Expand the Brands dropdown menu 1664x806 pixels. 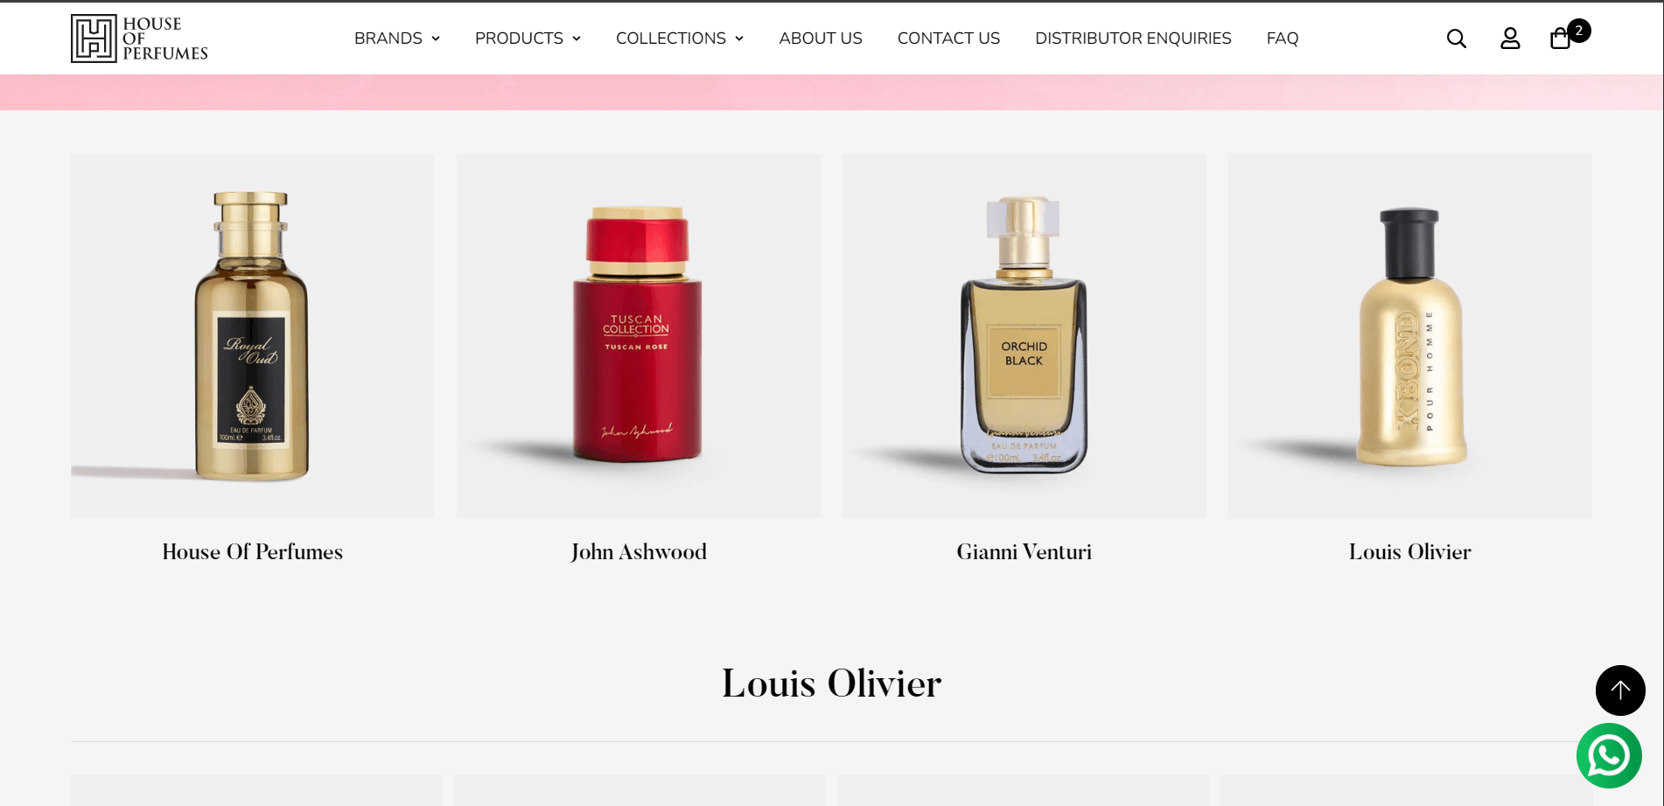click(397, 39)
